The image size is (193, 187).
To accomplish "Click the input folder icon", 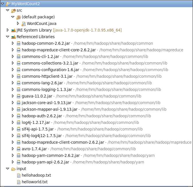I will tap(13, 169).
